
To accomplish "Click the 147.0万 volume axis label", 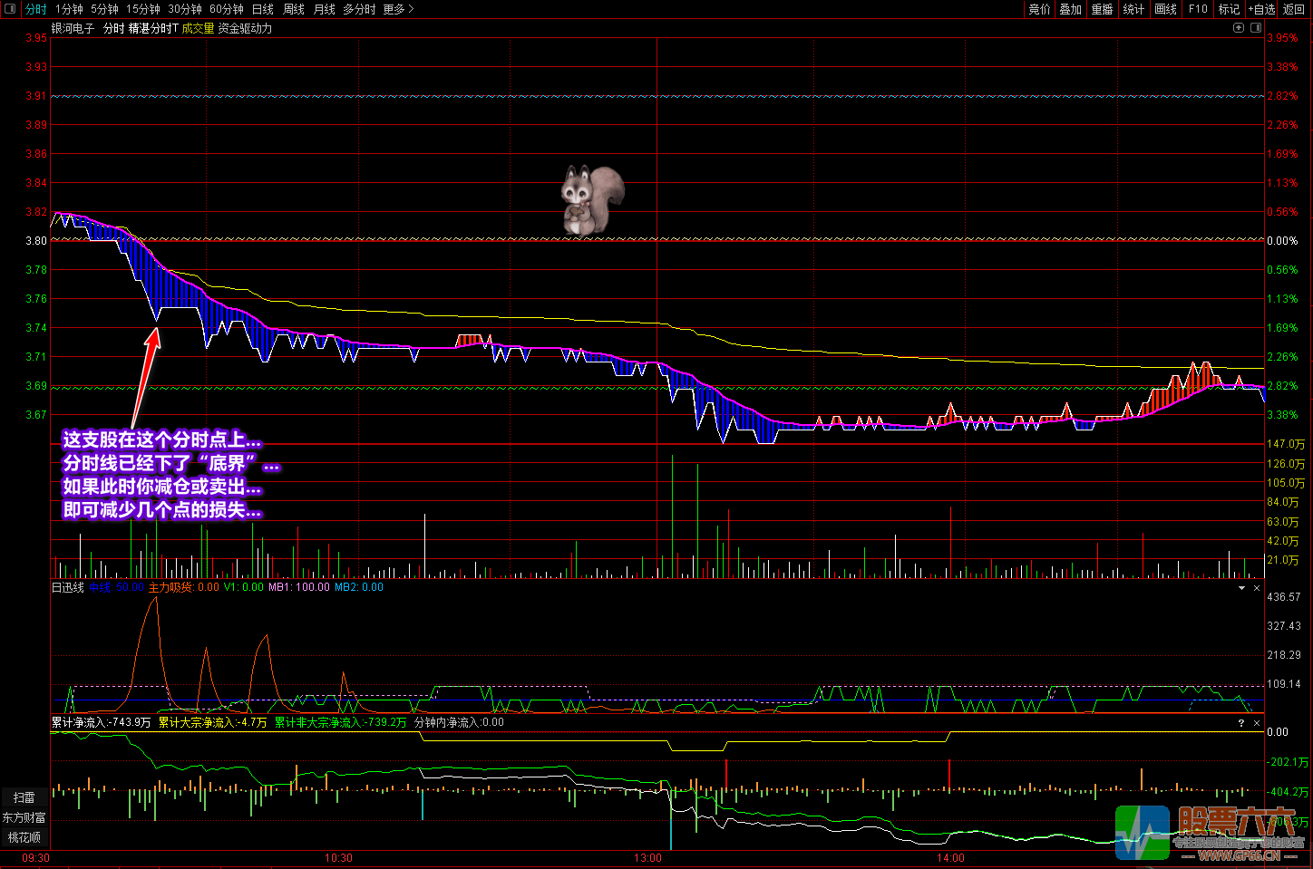I will [x=1286, y=444].
